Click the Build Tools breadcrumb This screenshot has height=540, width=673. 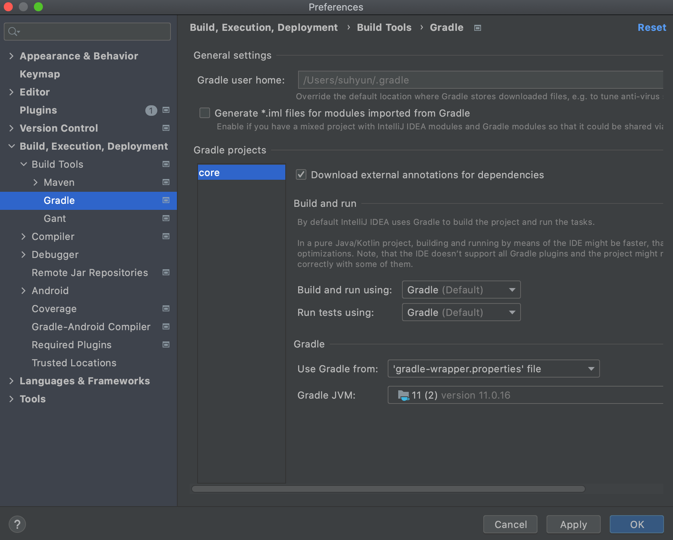pos(384,27)
